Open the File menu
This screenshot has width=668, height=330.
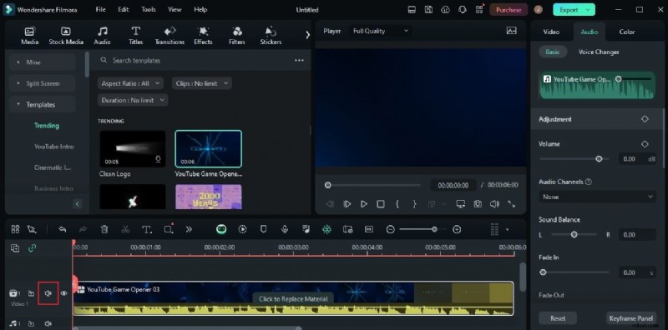(101, 9)
